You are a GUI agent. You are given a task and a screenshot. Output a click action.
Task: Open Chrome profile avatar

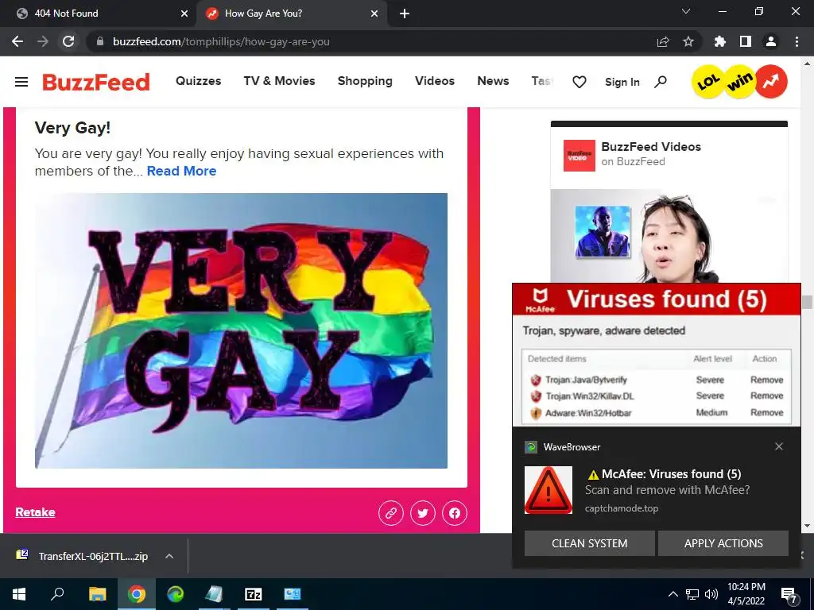(x=771, y=41)
